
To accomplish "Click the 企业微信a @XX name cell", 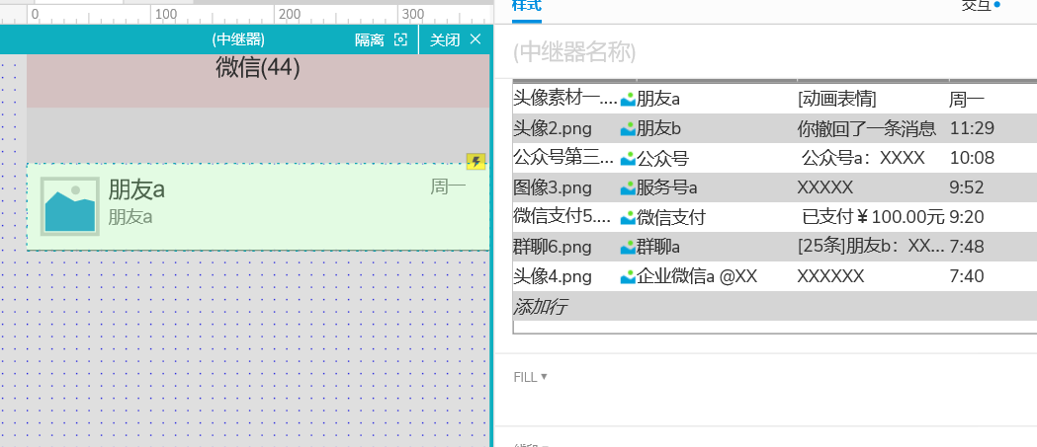I will pos(697,276).
